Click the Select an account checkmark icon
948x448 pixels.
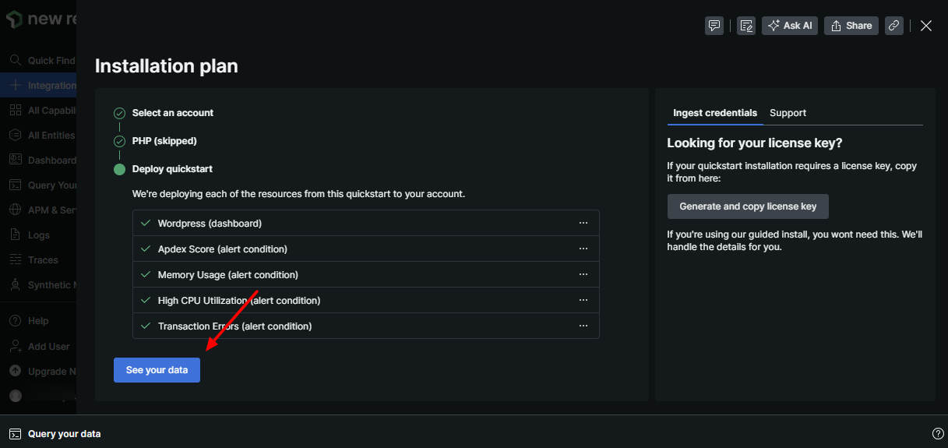119,113
